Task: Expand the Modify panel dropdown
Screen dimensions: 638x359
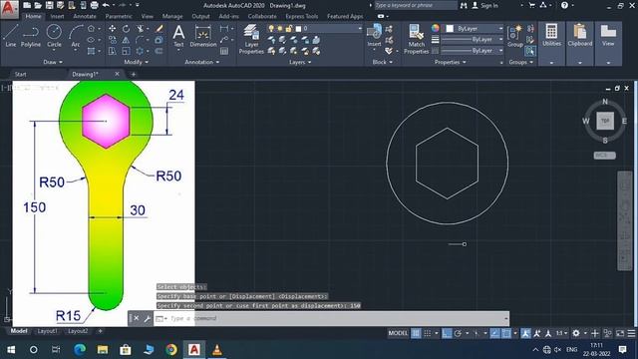Action: pos(137,62)
